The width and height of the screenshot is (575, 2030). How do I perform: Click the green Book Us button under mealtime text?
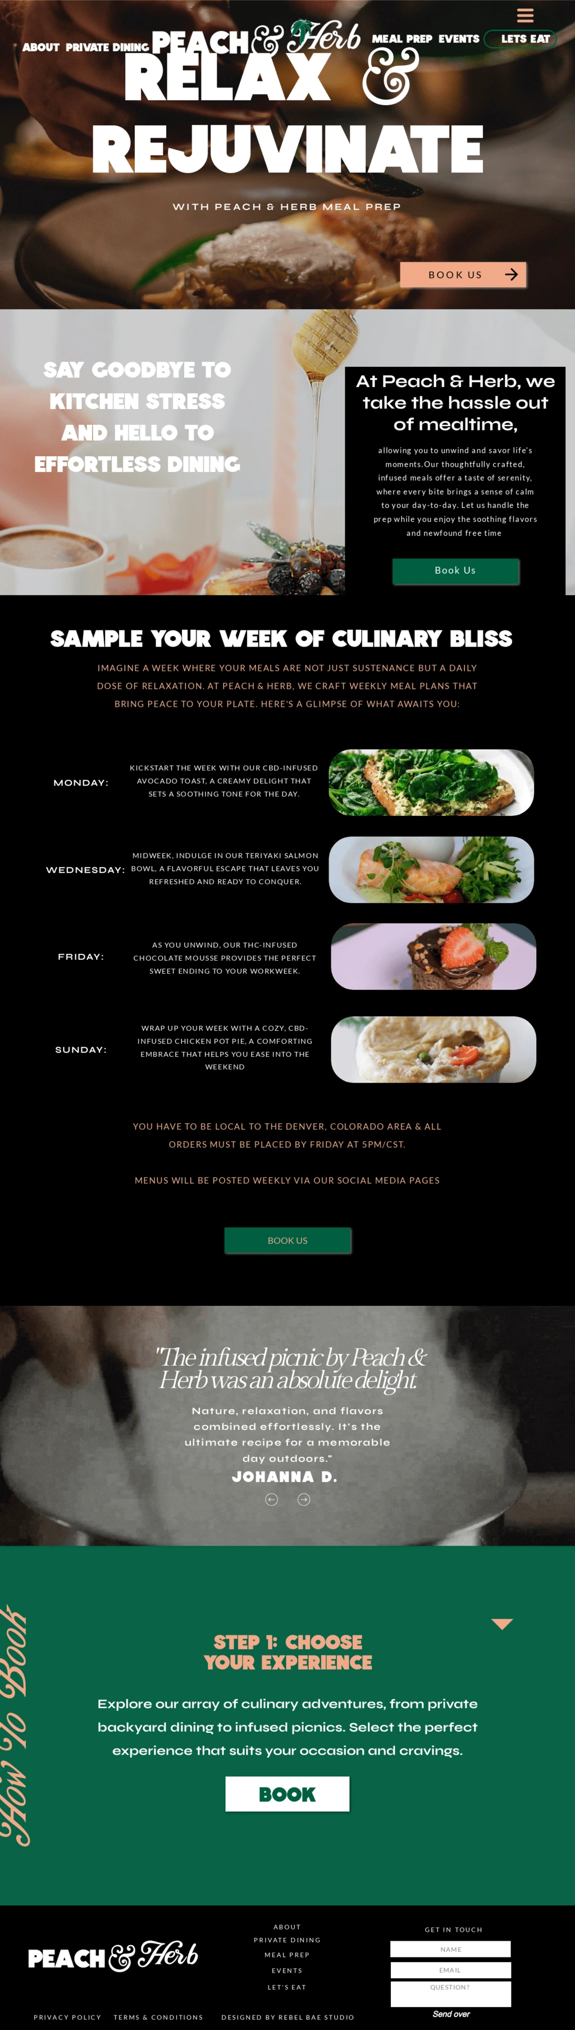(x=455, y=570)
